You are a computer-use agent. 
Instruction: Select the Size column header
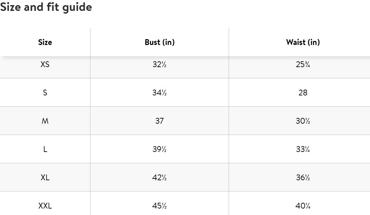click(x=45, y=42)
